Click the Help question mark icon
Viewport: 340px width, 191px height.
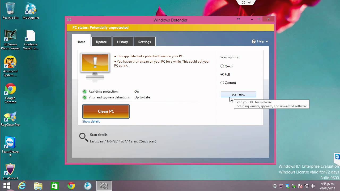254,41
